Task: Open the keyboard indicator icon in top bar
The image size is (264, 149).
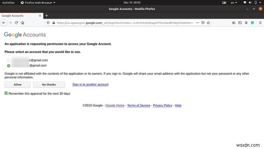Action: (x=224, y=3)
